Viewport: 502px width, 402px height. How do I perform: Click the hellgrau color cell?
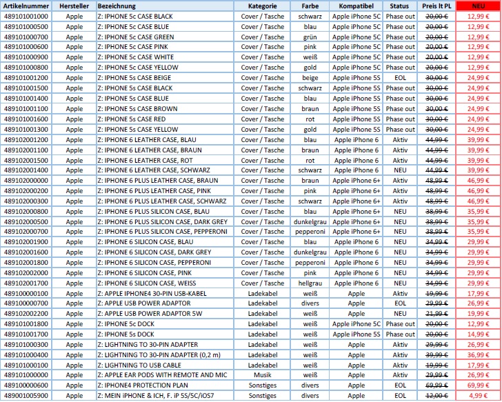click(310, 283)
